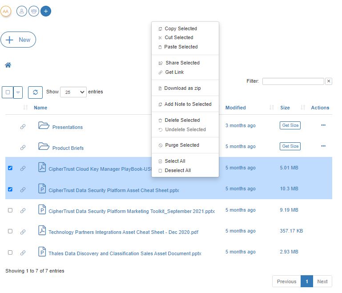342x293 pixels.
Task: Go to home via house icon
Action: point(8,65)
